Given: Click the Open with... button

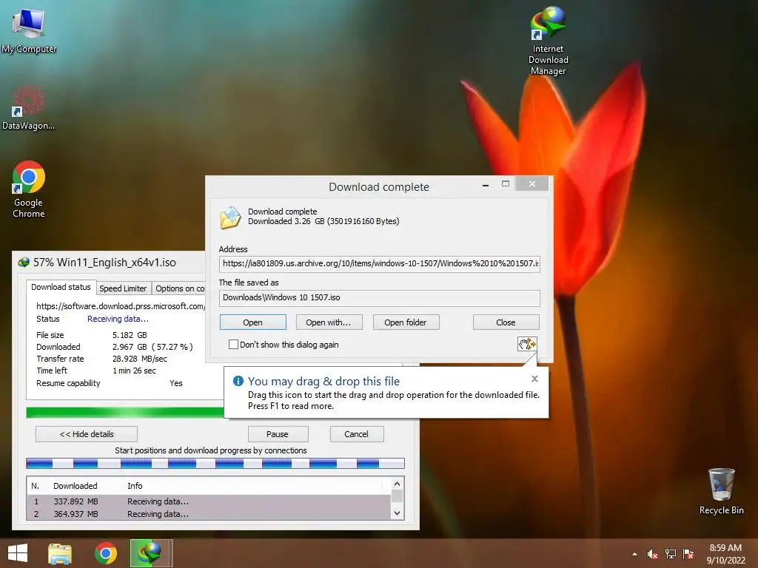Looking at the screenshot, I should tap(329, 322).
